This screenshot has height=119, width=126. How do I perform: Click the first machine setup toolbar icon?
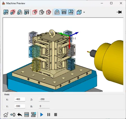[x=6, y=12]
